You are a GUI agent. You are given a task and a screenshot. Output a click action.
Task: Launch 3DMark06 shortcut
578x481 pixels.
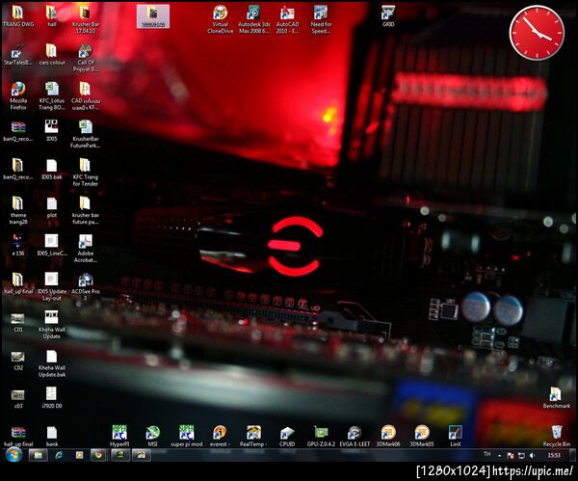click(x=388, y=436)
